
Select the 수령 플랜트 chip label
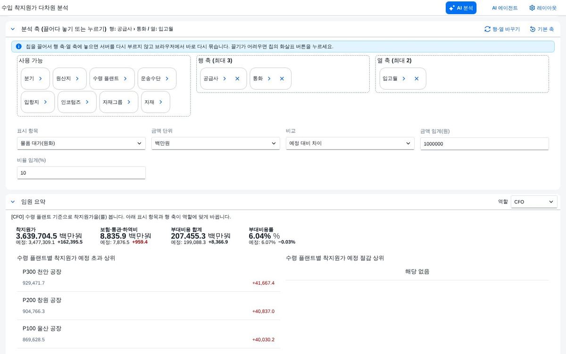106,79
